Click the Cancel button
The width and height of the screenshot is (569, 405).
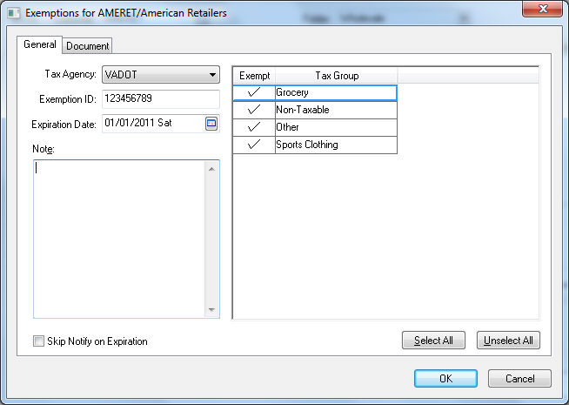point(519,379)
